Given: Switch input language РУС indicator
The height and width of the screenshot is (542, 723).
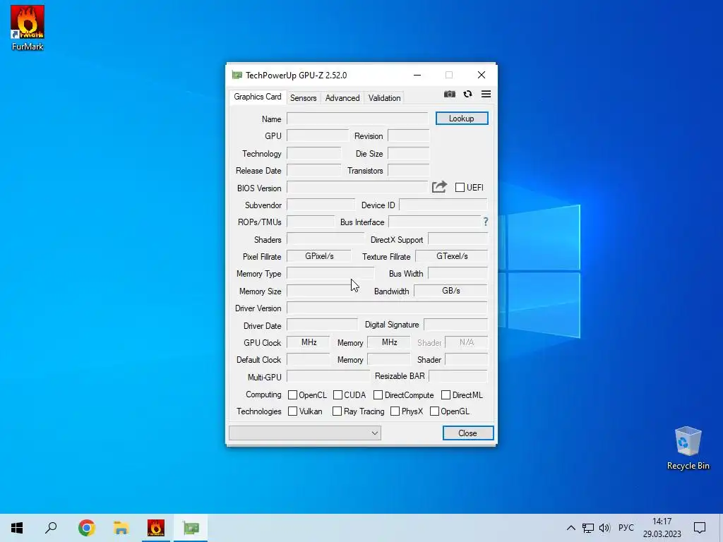Looking at the screenshot, I should pyautogui.click(x=626, y=528).
